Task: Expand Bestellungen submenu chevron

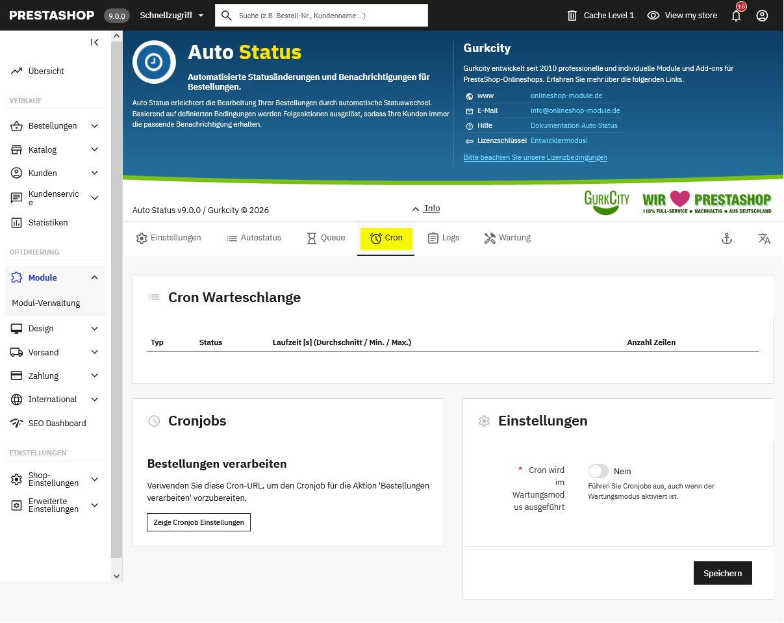Action: pyautogui.click(x=95, y=126)
